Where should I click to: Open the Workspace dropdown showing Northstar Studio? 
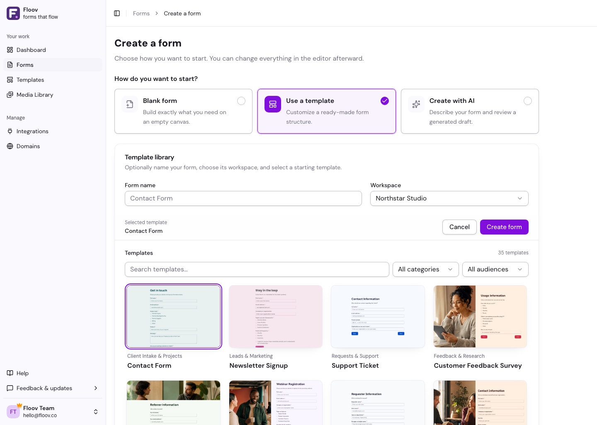click(x=449, y=198)
